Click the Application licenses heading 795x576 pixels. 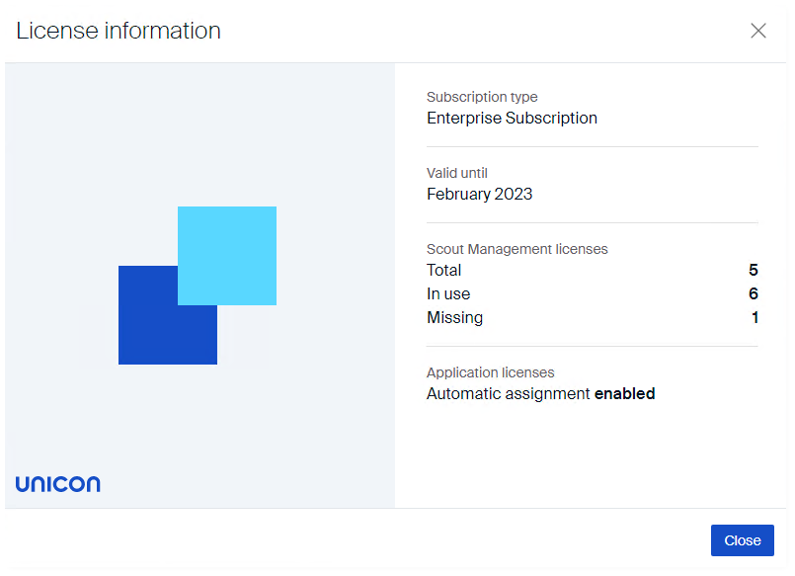click(x=490, y=372)
